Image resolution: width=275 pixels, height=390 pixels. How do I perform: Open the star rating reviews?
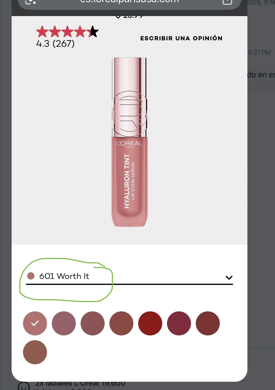coord(67,32)
